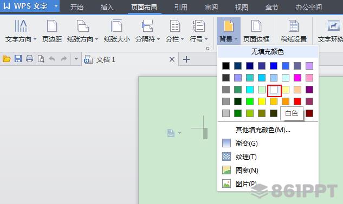Pick the cyan swatch in third row
Image resolution: width=343 pixels, height=204 pixels.
(x=250, y=90)
